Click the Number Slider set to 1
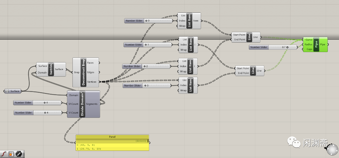The width and height of the screenshot is (339, 158). (x=148, y=45)
